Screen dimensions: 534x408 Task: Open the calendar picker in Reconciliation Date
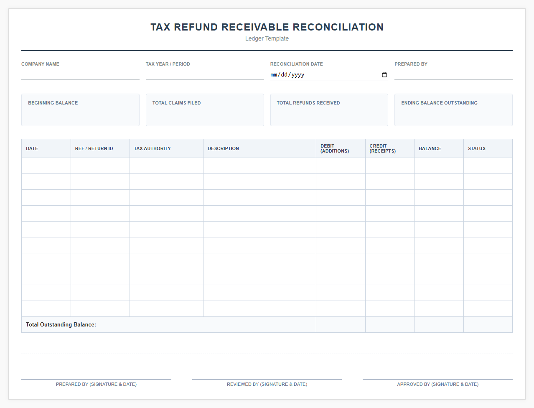[x=384, y=75]
